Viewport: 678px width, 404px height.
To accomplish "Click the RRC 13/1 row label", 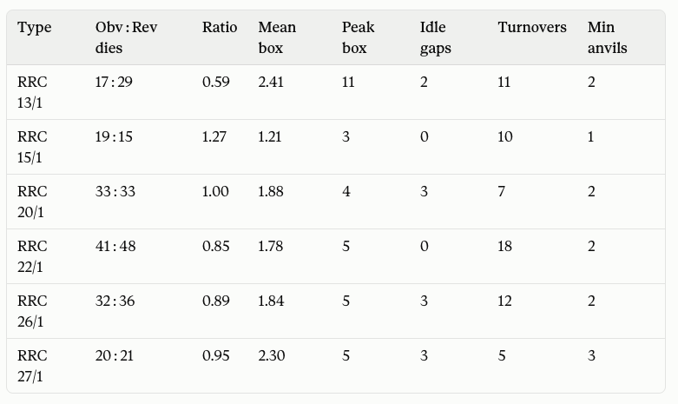I will pyautogui.click(x=32, y=92).
